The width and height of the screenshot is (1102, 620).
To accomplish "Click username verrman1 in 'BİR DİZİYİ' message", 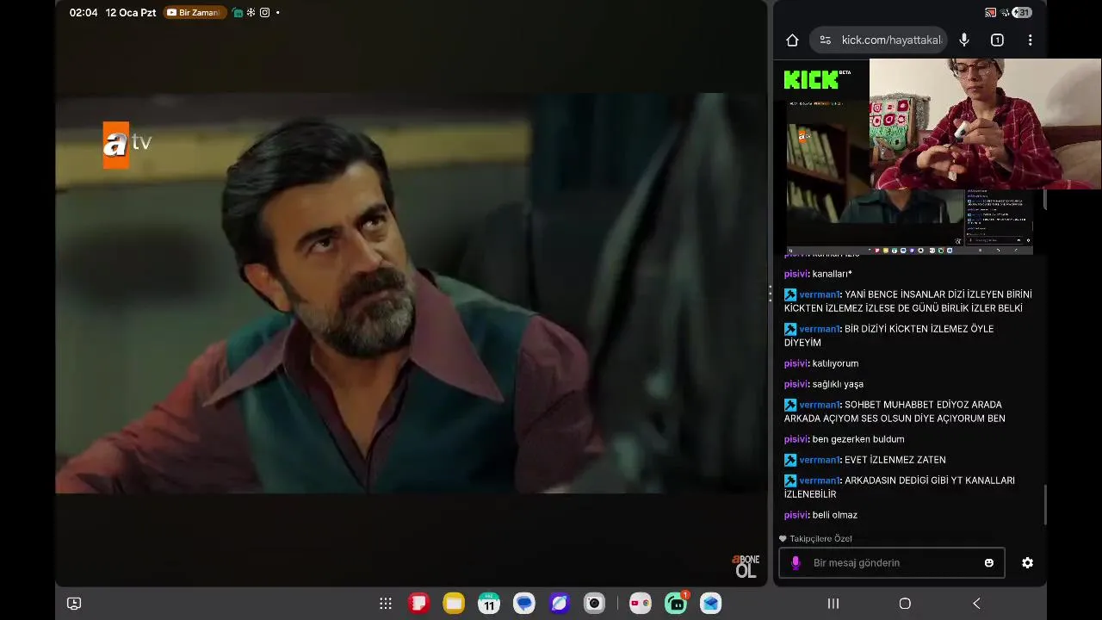I will click(x=819, y=329).
